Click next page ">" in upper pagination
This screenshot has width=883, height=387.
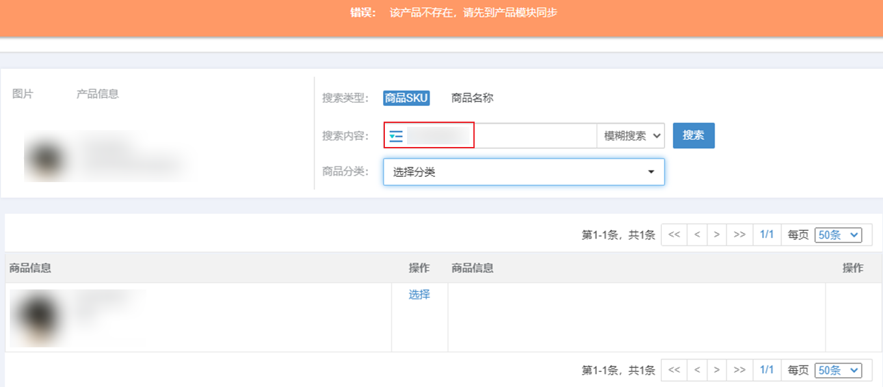point(717,235)
